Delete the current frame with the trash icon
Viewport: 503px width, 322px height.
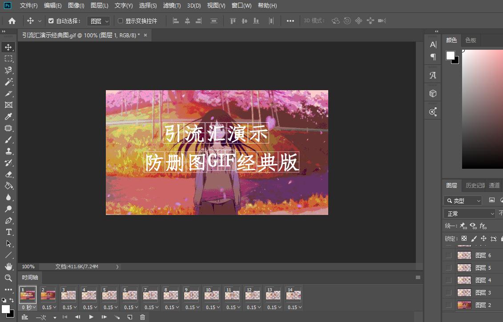[142, 317]
